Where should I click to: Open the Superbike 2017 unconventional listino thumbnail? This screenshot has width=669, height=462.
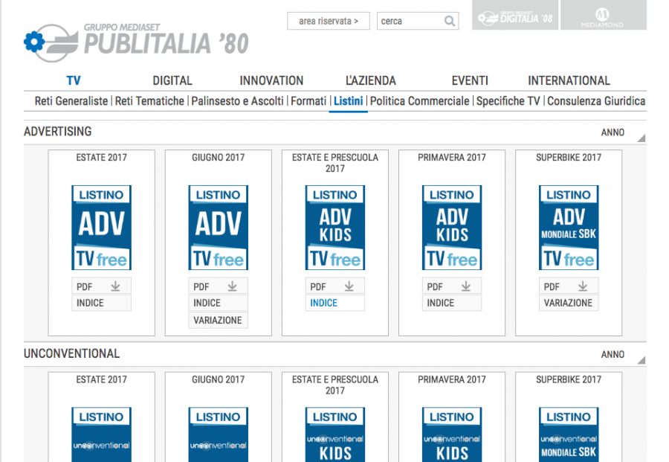(569, 435)
